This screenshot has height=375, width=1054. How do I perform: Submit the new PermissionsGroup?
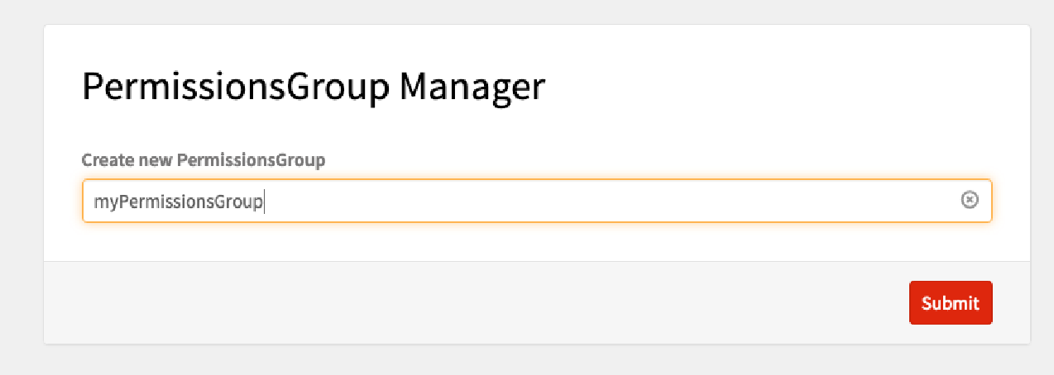pyautogui.click(x=950, y=303)
